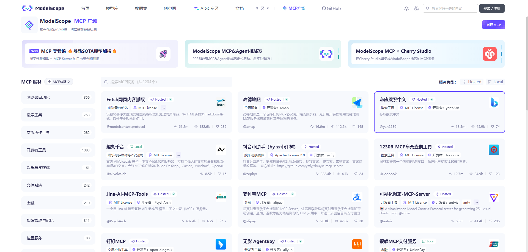
Task: Focus the top site search field
Action: pos(450,8)
